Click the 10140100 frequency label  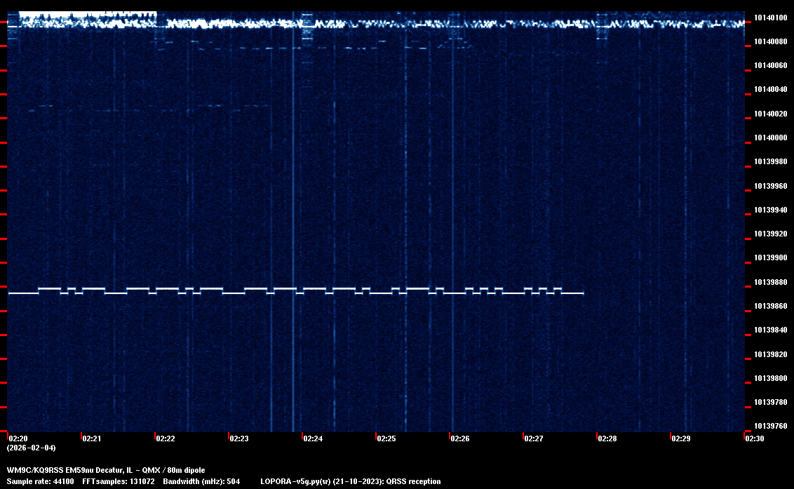[770, 18]
